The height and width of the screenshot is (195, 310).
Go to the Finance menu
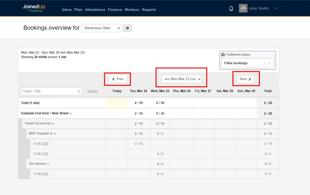[115, 10]
